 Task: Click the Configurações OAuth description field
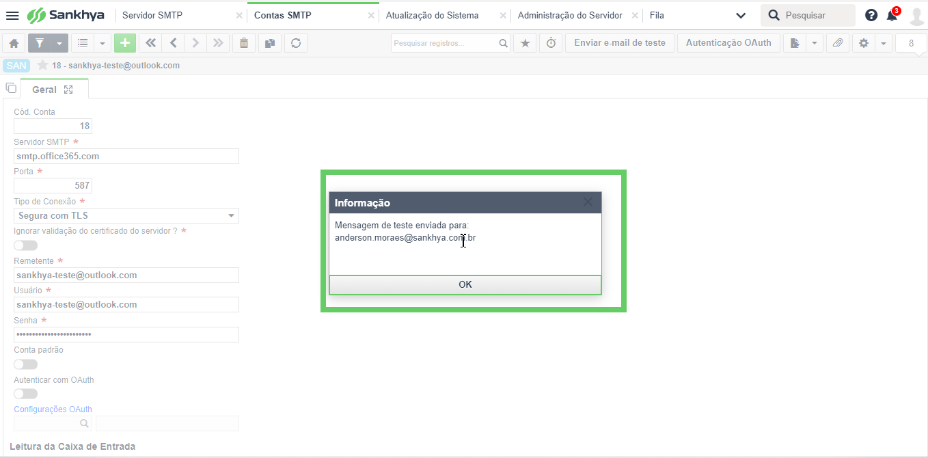coord(167,424)
